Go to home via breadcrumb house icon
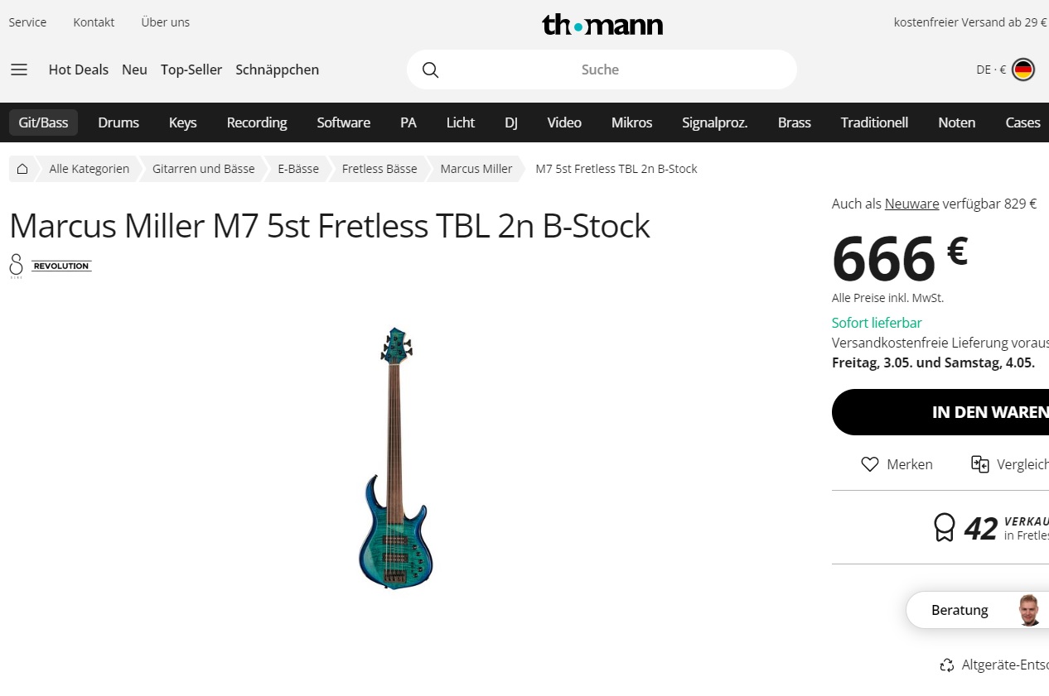Screen dimensions: 1049x696 (x=22, y=169)
